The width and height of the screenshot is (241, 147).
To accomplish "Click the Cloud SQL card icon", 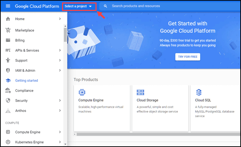I will point(199,92).
